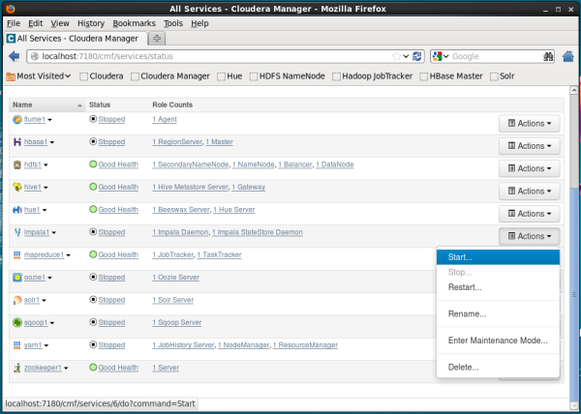Image resolution: width=581 pixels, height=414 pixels.
Task: Open the 1 ResourceManager role link
Action: (x=305, y=345)
